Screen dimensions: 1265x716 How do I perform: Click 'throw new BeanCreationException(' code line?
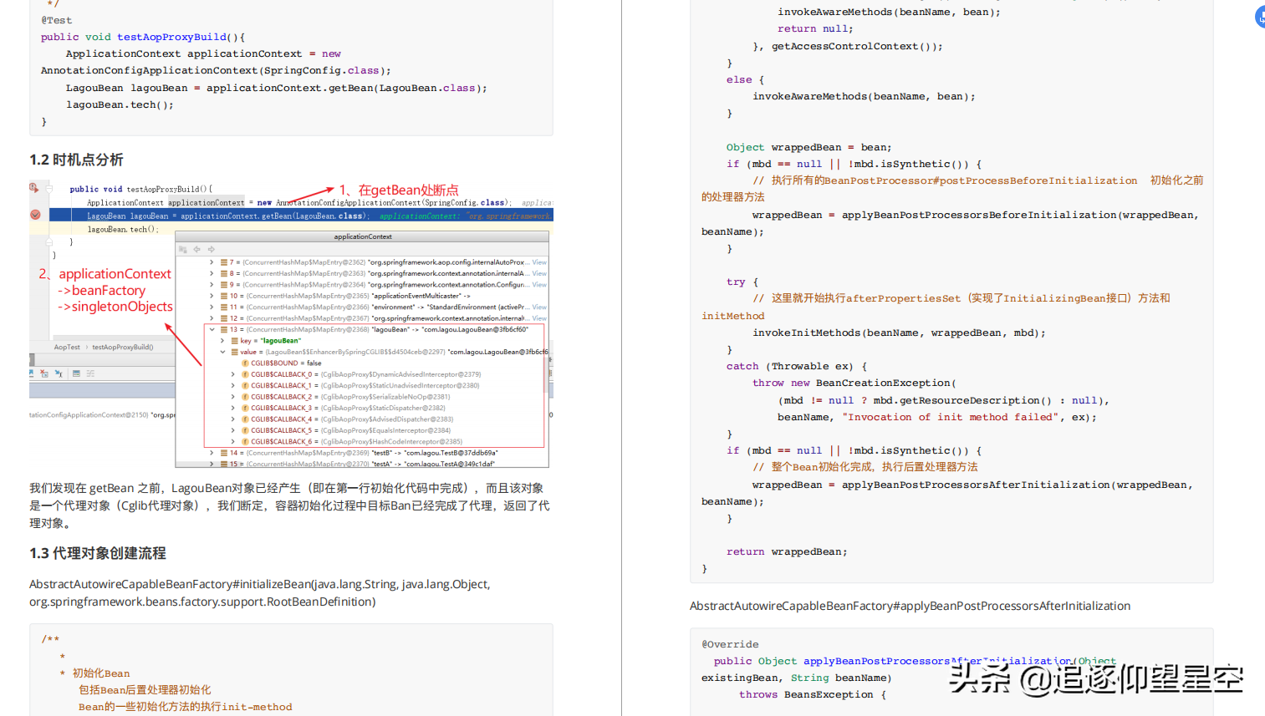tap(854, 383)
